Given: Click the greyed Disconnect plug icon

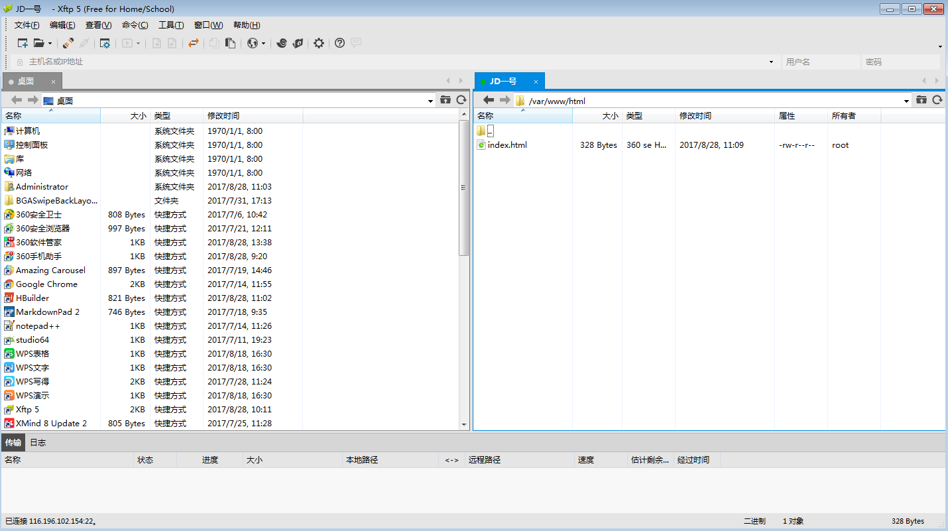Looking at the screenshot, I should [84, 43].
